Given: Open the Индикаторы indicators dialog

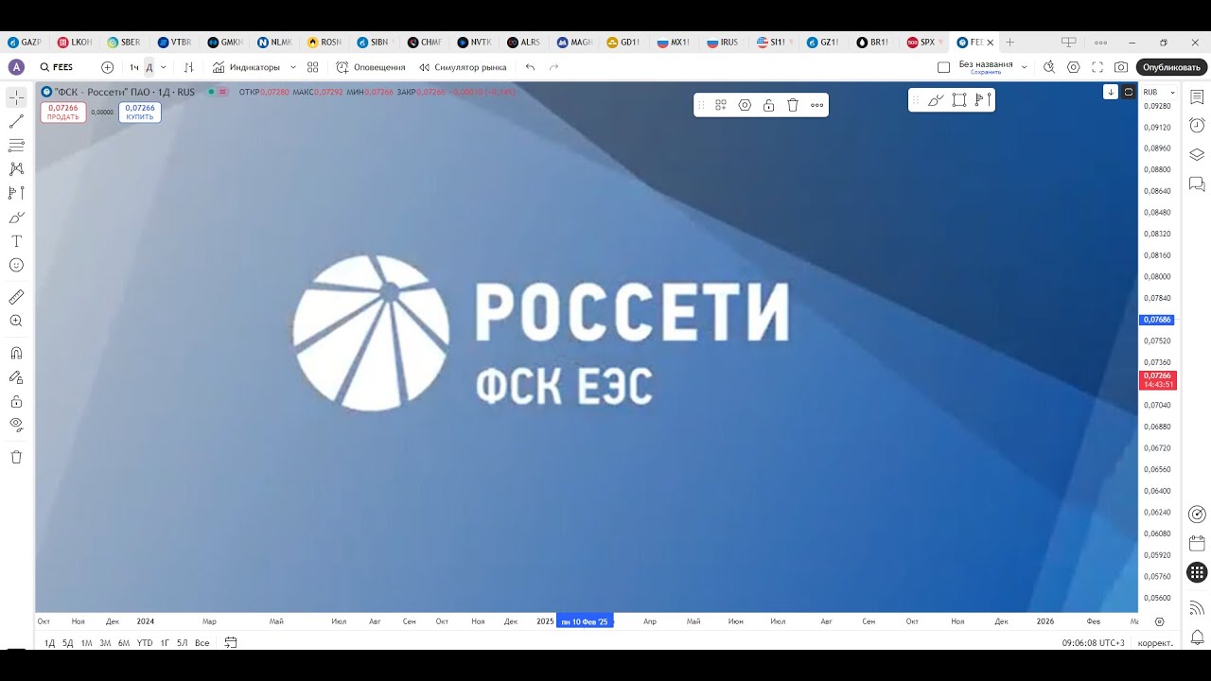Looking at the screenshot, I should coord(246,67).
